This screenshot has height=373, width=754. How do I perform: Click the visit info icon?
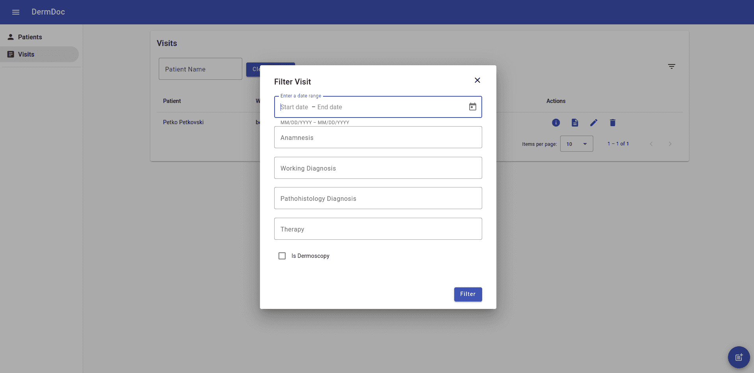tap(556, 123)
